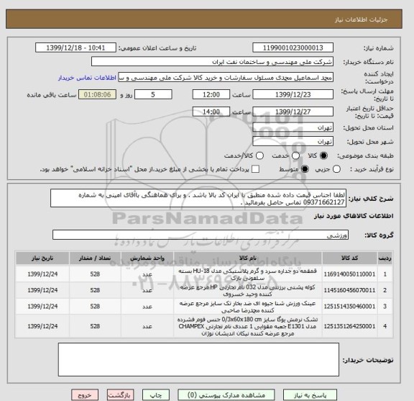Image resolution: width=414 pixels, height=401 pixels.
Task: Click remaining time countdown 01:08:06
Action: pos(98,94)
